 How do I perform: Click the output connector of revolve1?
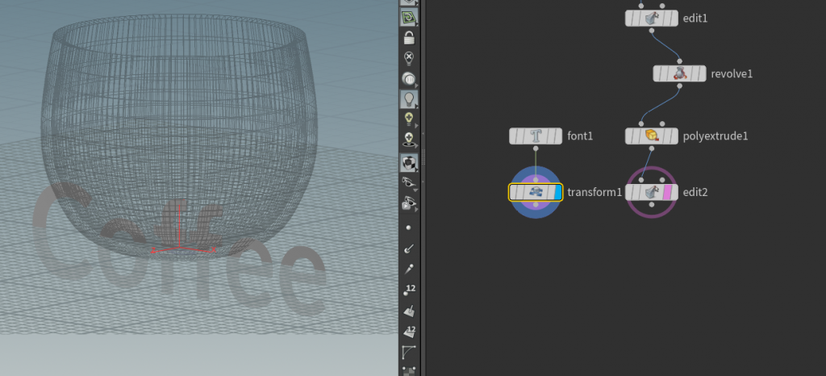coord(679,86)
